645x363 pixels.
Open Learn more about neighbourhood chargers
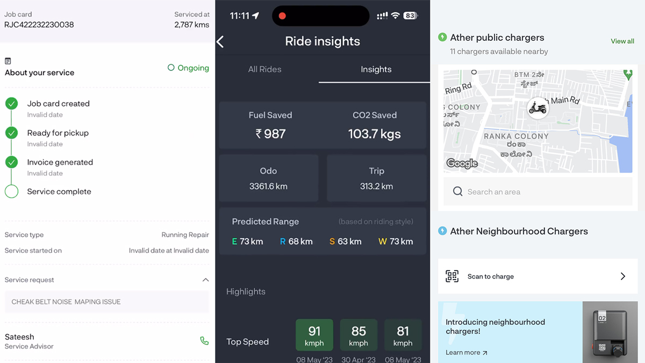click(466, 353)
